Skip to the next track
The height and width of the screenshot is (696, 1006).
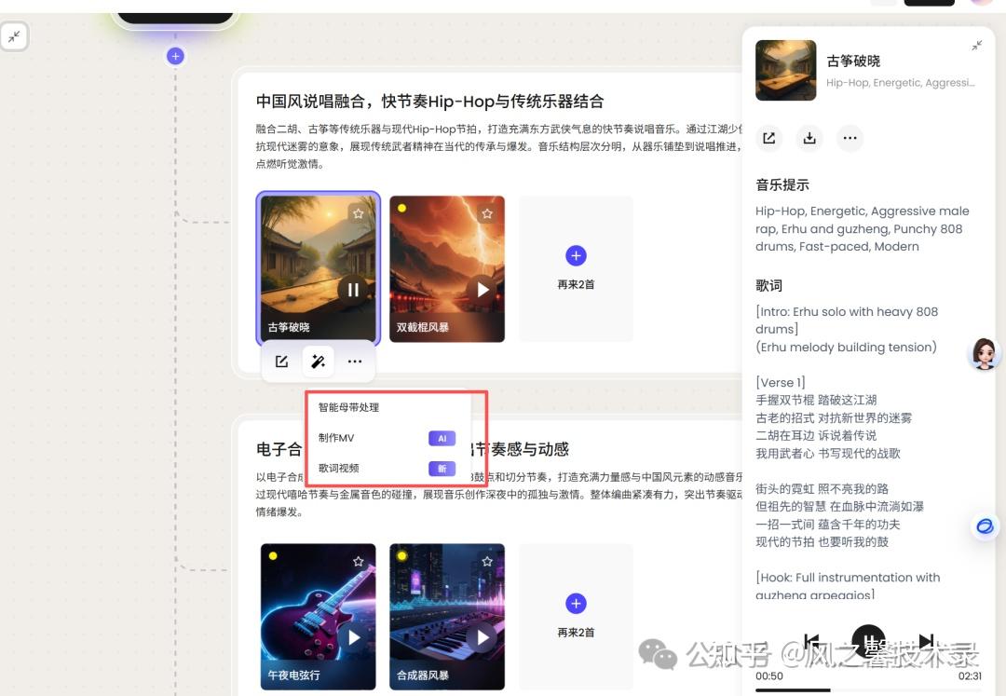925,640
